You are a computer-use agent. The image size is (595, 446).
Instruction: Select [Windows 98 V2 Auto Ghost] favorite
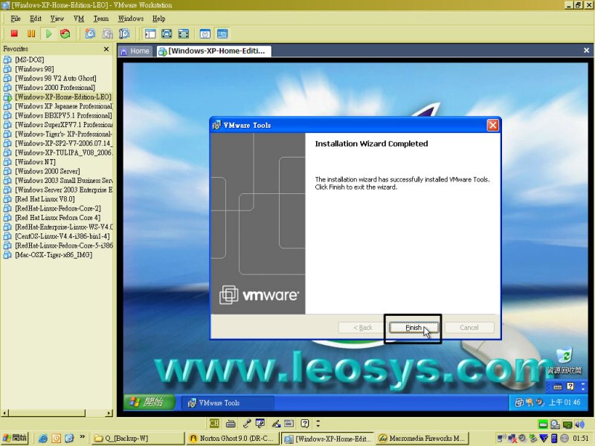pyautogui.click(x=55, y=79)
